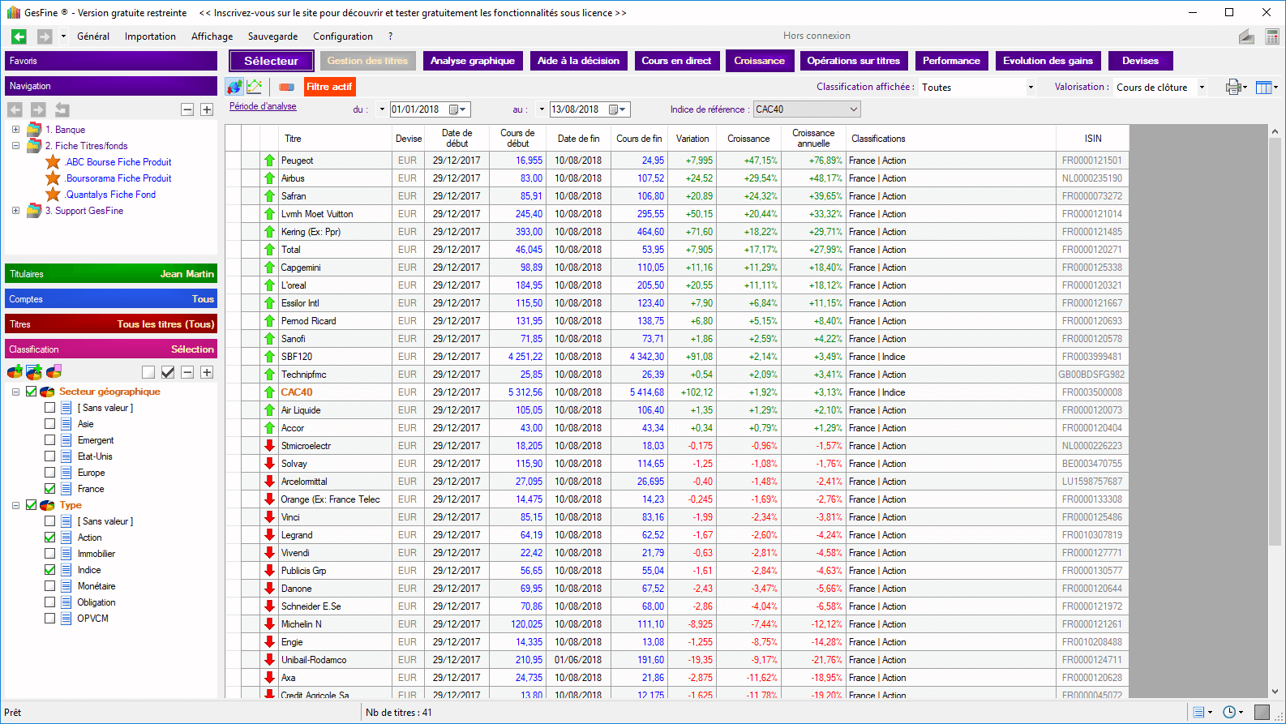Image resolution: width=1286 pixels, height=724 pixels.
Task: Click the star icon beside .ABC Bourse Fiche Produit
Action: (53, 162)
